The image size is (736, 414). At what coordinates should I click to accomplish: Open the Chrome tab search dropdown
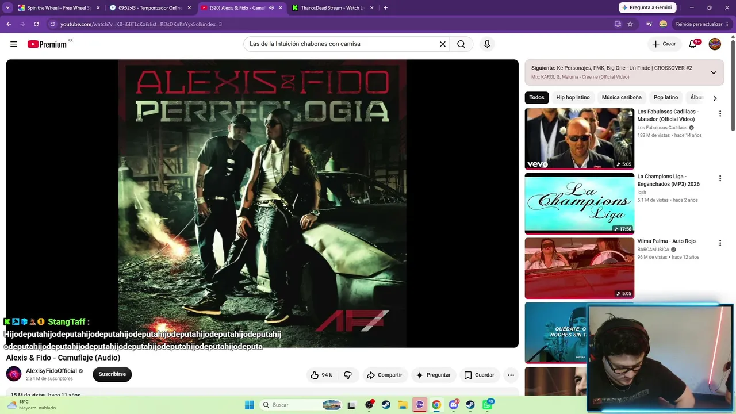tap(7, 8)
